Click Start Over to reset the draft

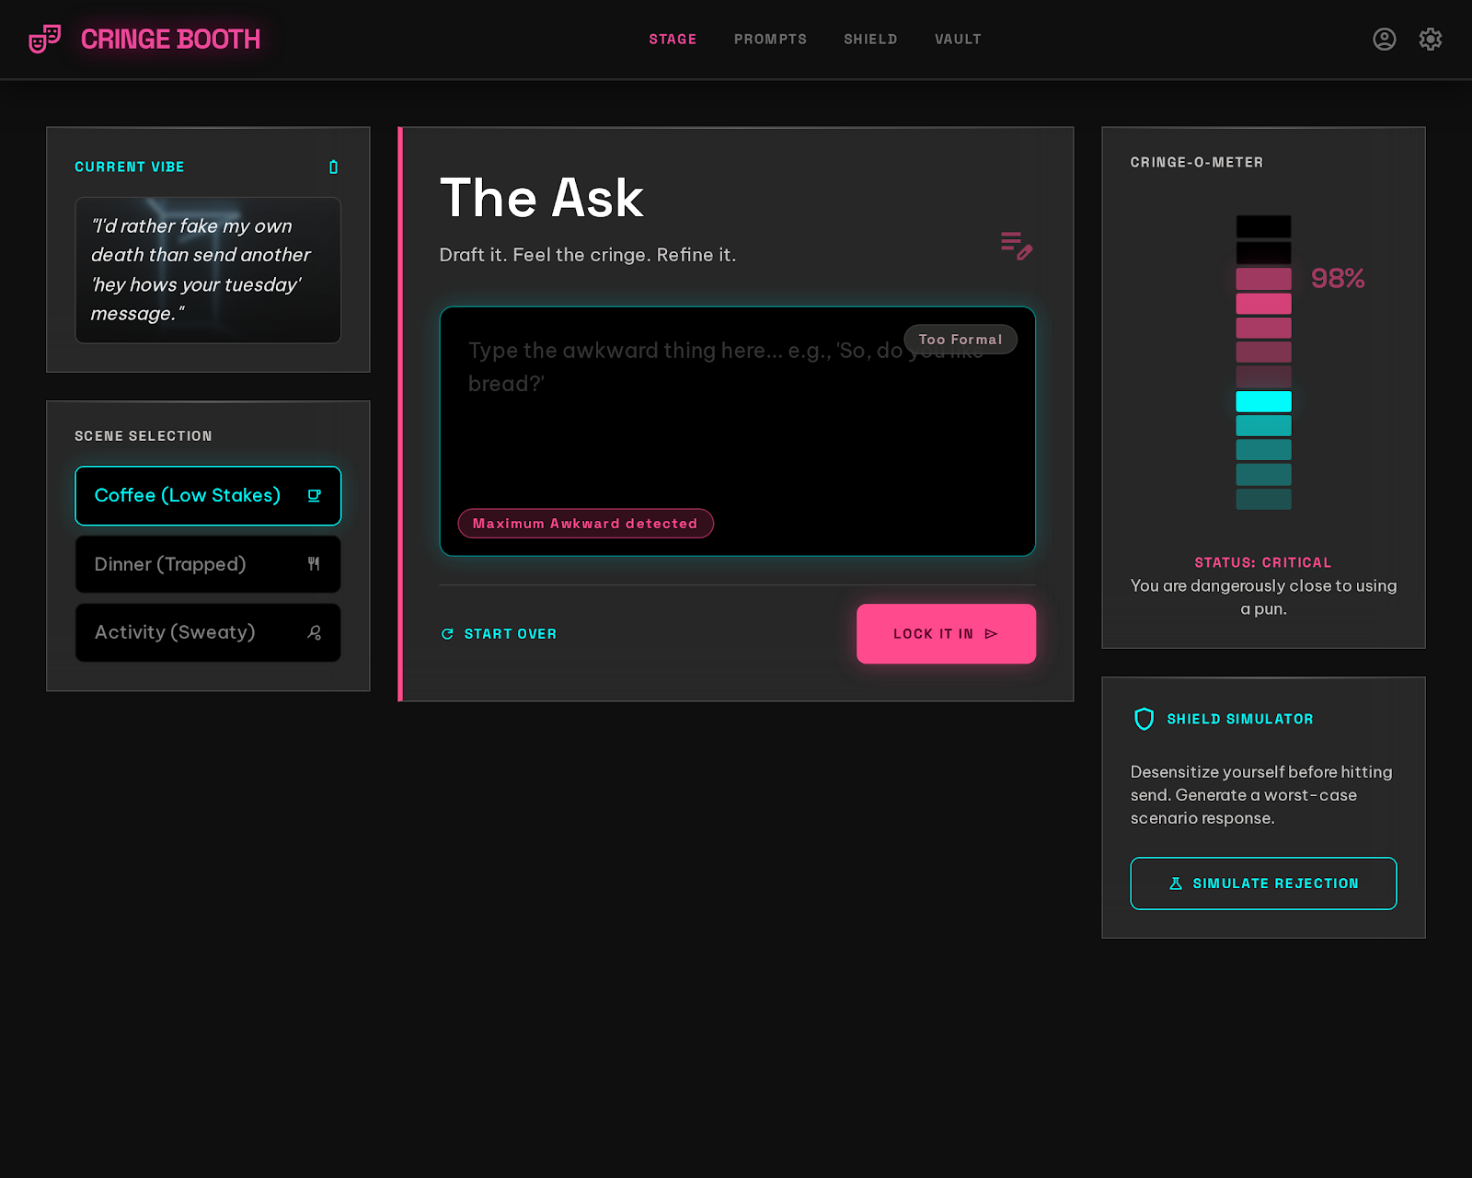coord(499,634)
